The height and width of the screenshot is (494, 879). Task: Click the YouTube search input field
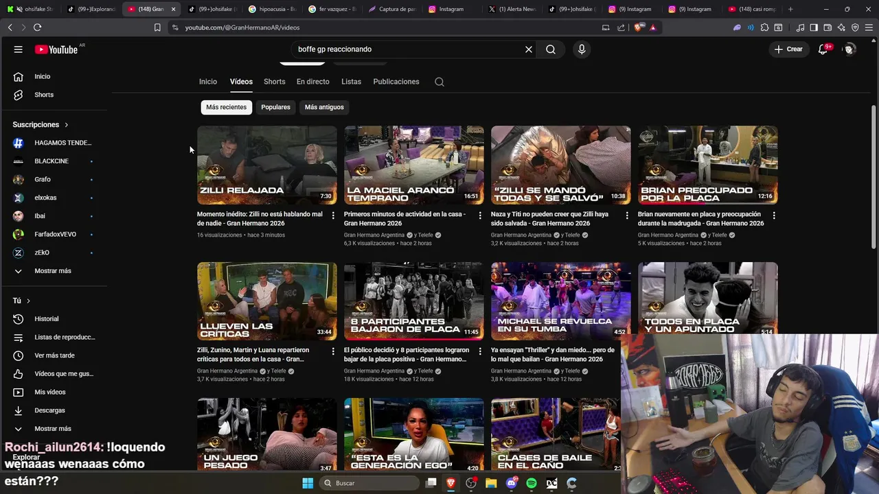click(409, 49)
